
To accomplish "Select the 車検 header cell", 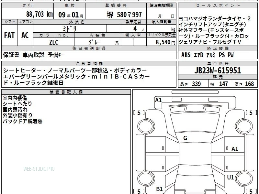I will point(69,5).
